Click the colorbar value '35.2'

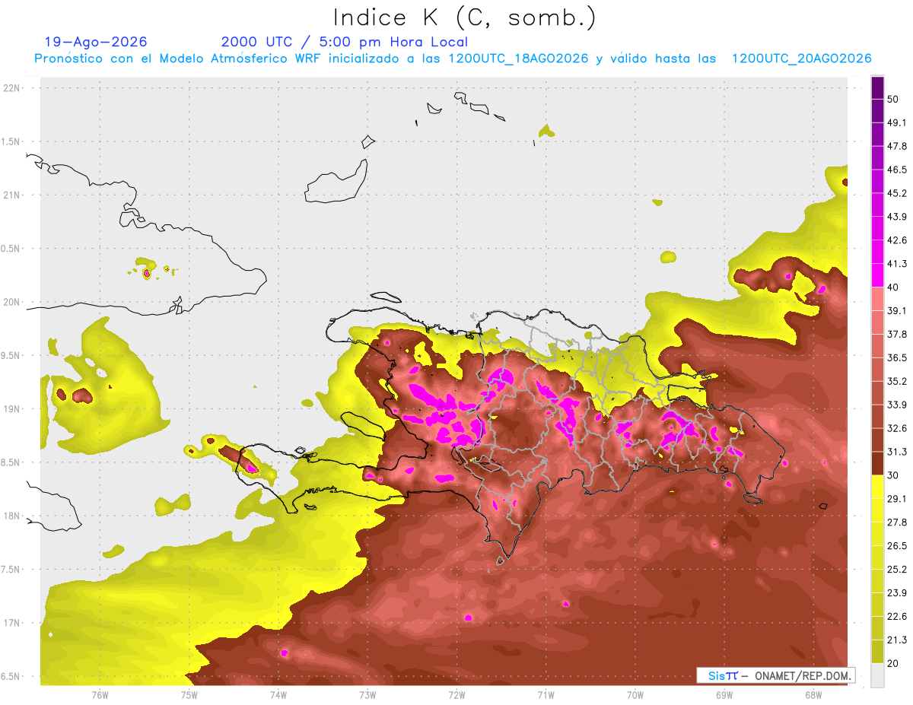(x=896, y=381)
